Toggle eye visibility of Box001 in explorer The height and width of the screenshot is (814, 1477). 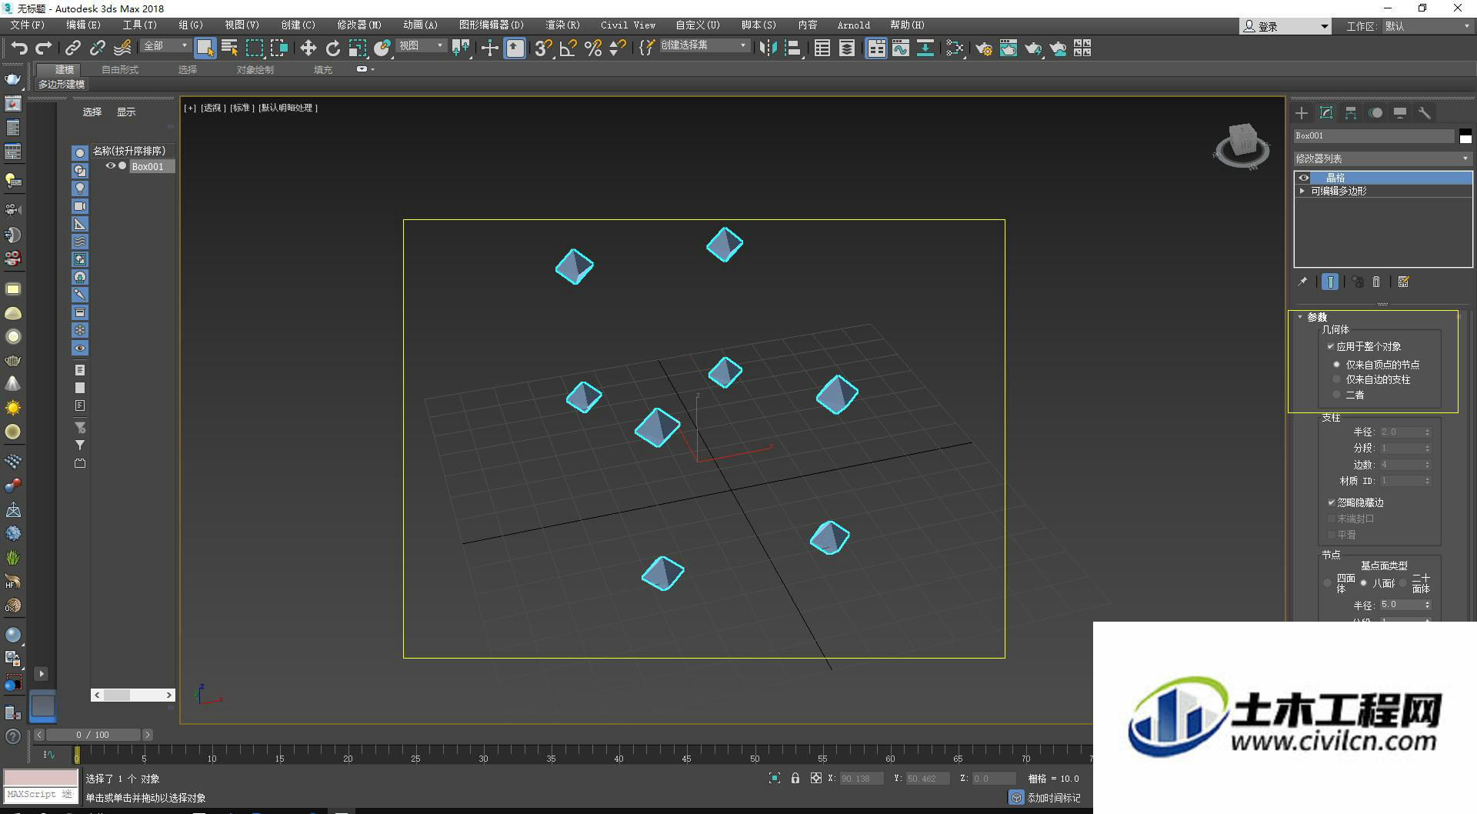[x=110, y=165]
